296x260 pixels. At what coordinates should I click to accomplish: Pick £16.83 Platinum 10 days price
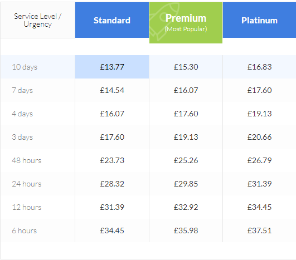coord(259,67)
